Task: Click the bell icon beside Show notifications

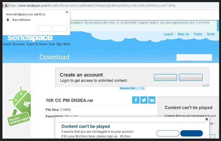Action: coord(8,20)
